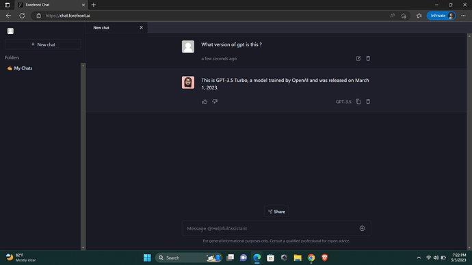Click the taskbar Search box
The image size is (472, 265).
pos(189,257)
